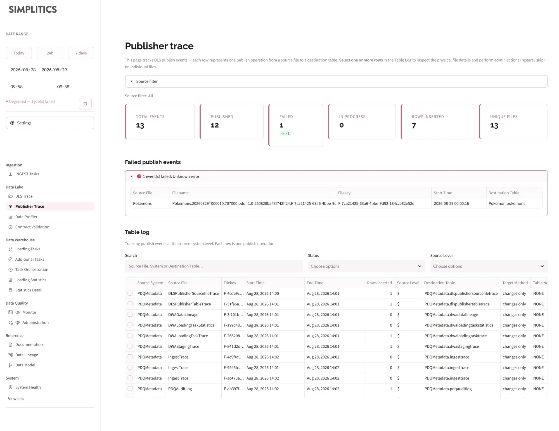Select the 24h date range button
The height and width of the screenshot is (431, 559).
pos(50,53)
